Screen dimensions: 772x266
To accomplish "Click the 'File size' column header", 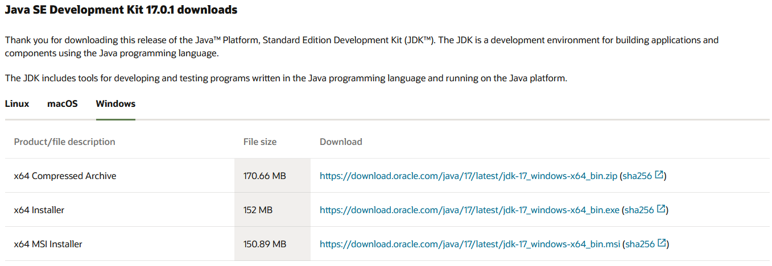I will pos(260,142).
